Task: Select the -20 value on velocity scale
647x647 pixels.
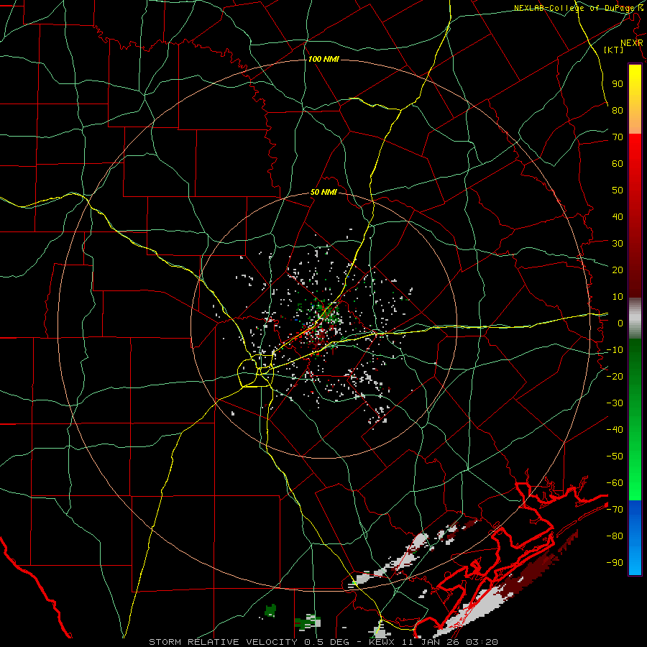Action: (615, 376)
